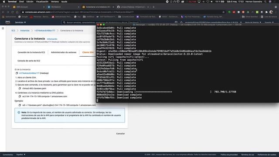Screen dimensions: 279x157
Task: Open Preferencias de cookies footer link
Action: pyautogui.click(x=267, y=154)
